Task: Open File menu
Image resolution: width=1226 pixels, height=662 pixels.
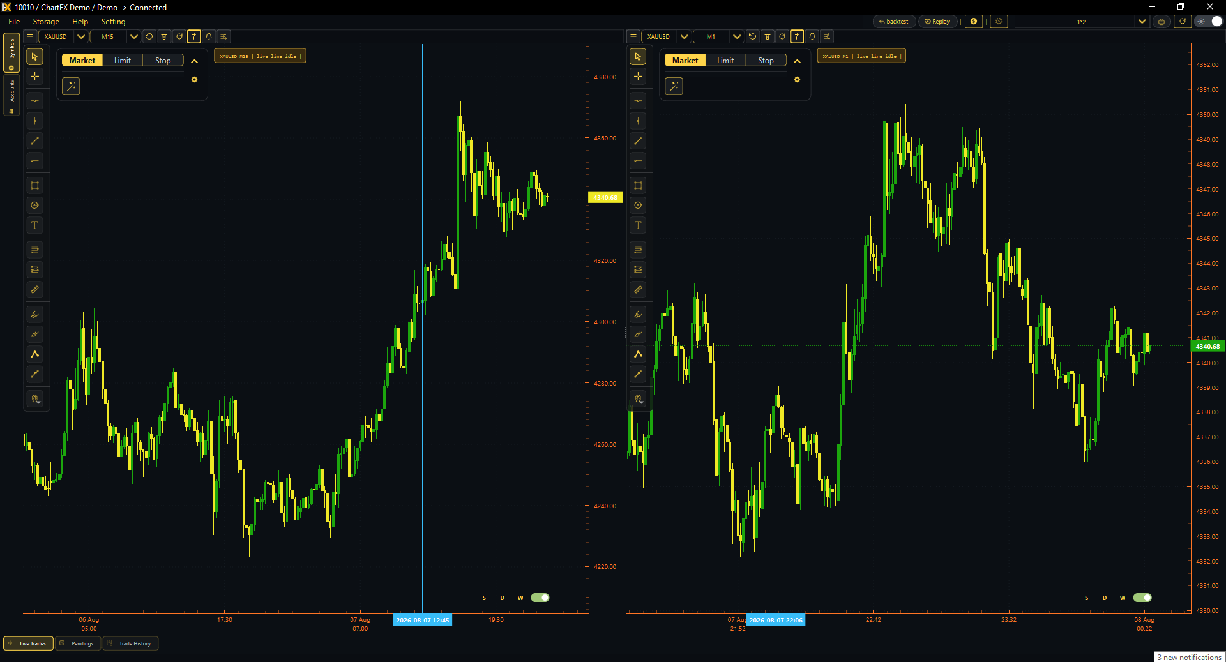Action: pos(14,22)
